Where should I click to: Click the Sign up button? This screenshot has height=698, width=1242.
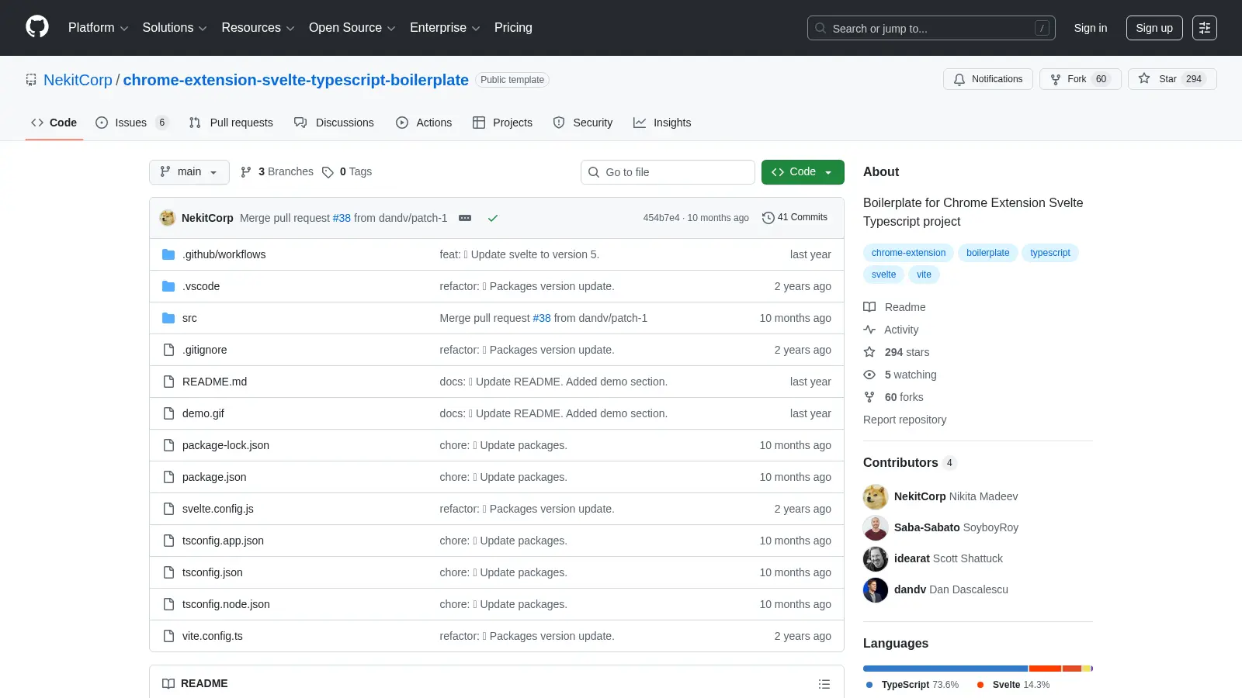[x=1154, y=28]
